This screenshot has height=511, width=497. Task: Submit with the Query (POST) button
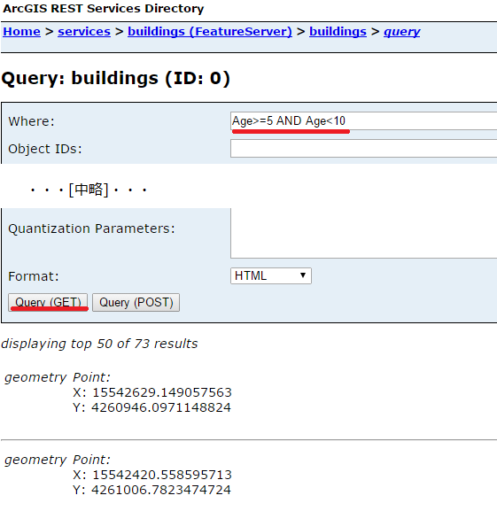[136, 302]
